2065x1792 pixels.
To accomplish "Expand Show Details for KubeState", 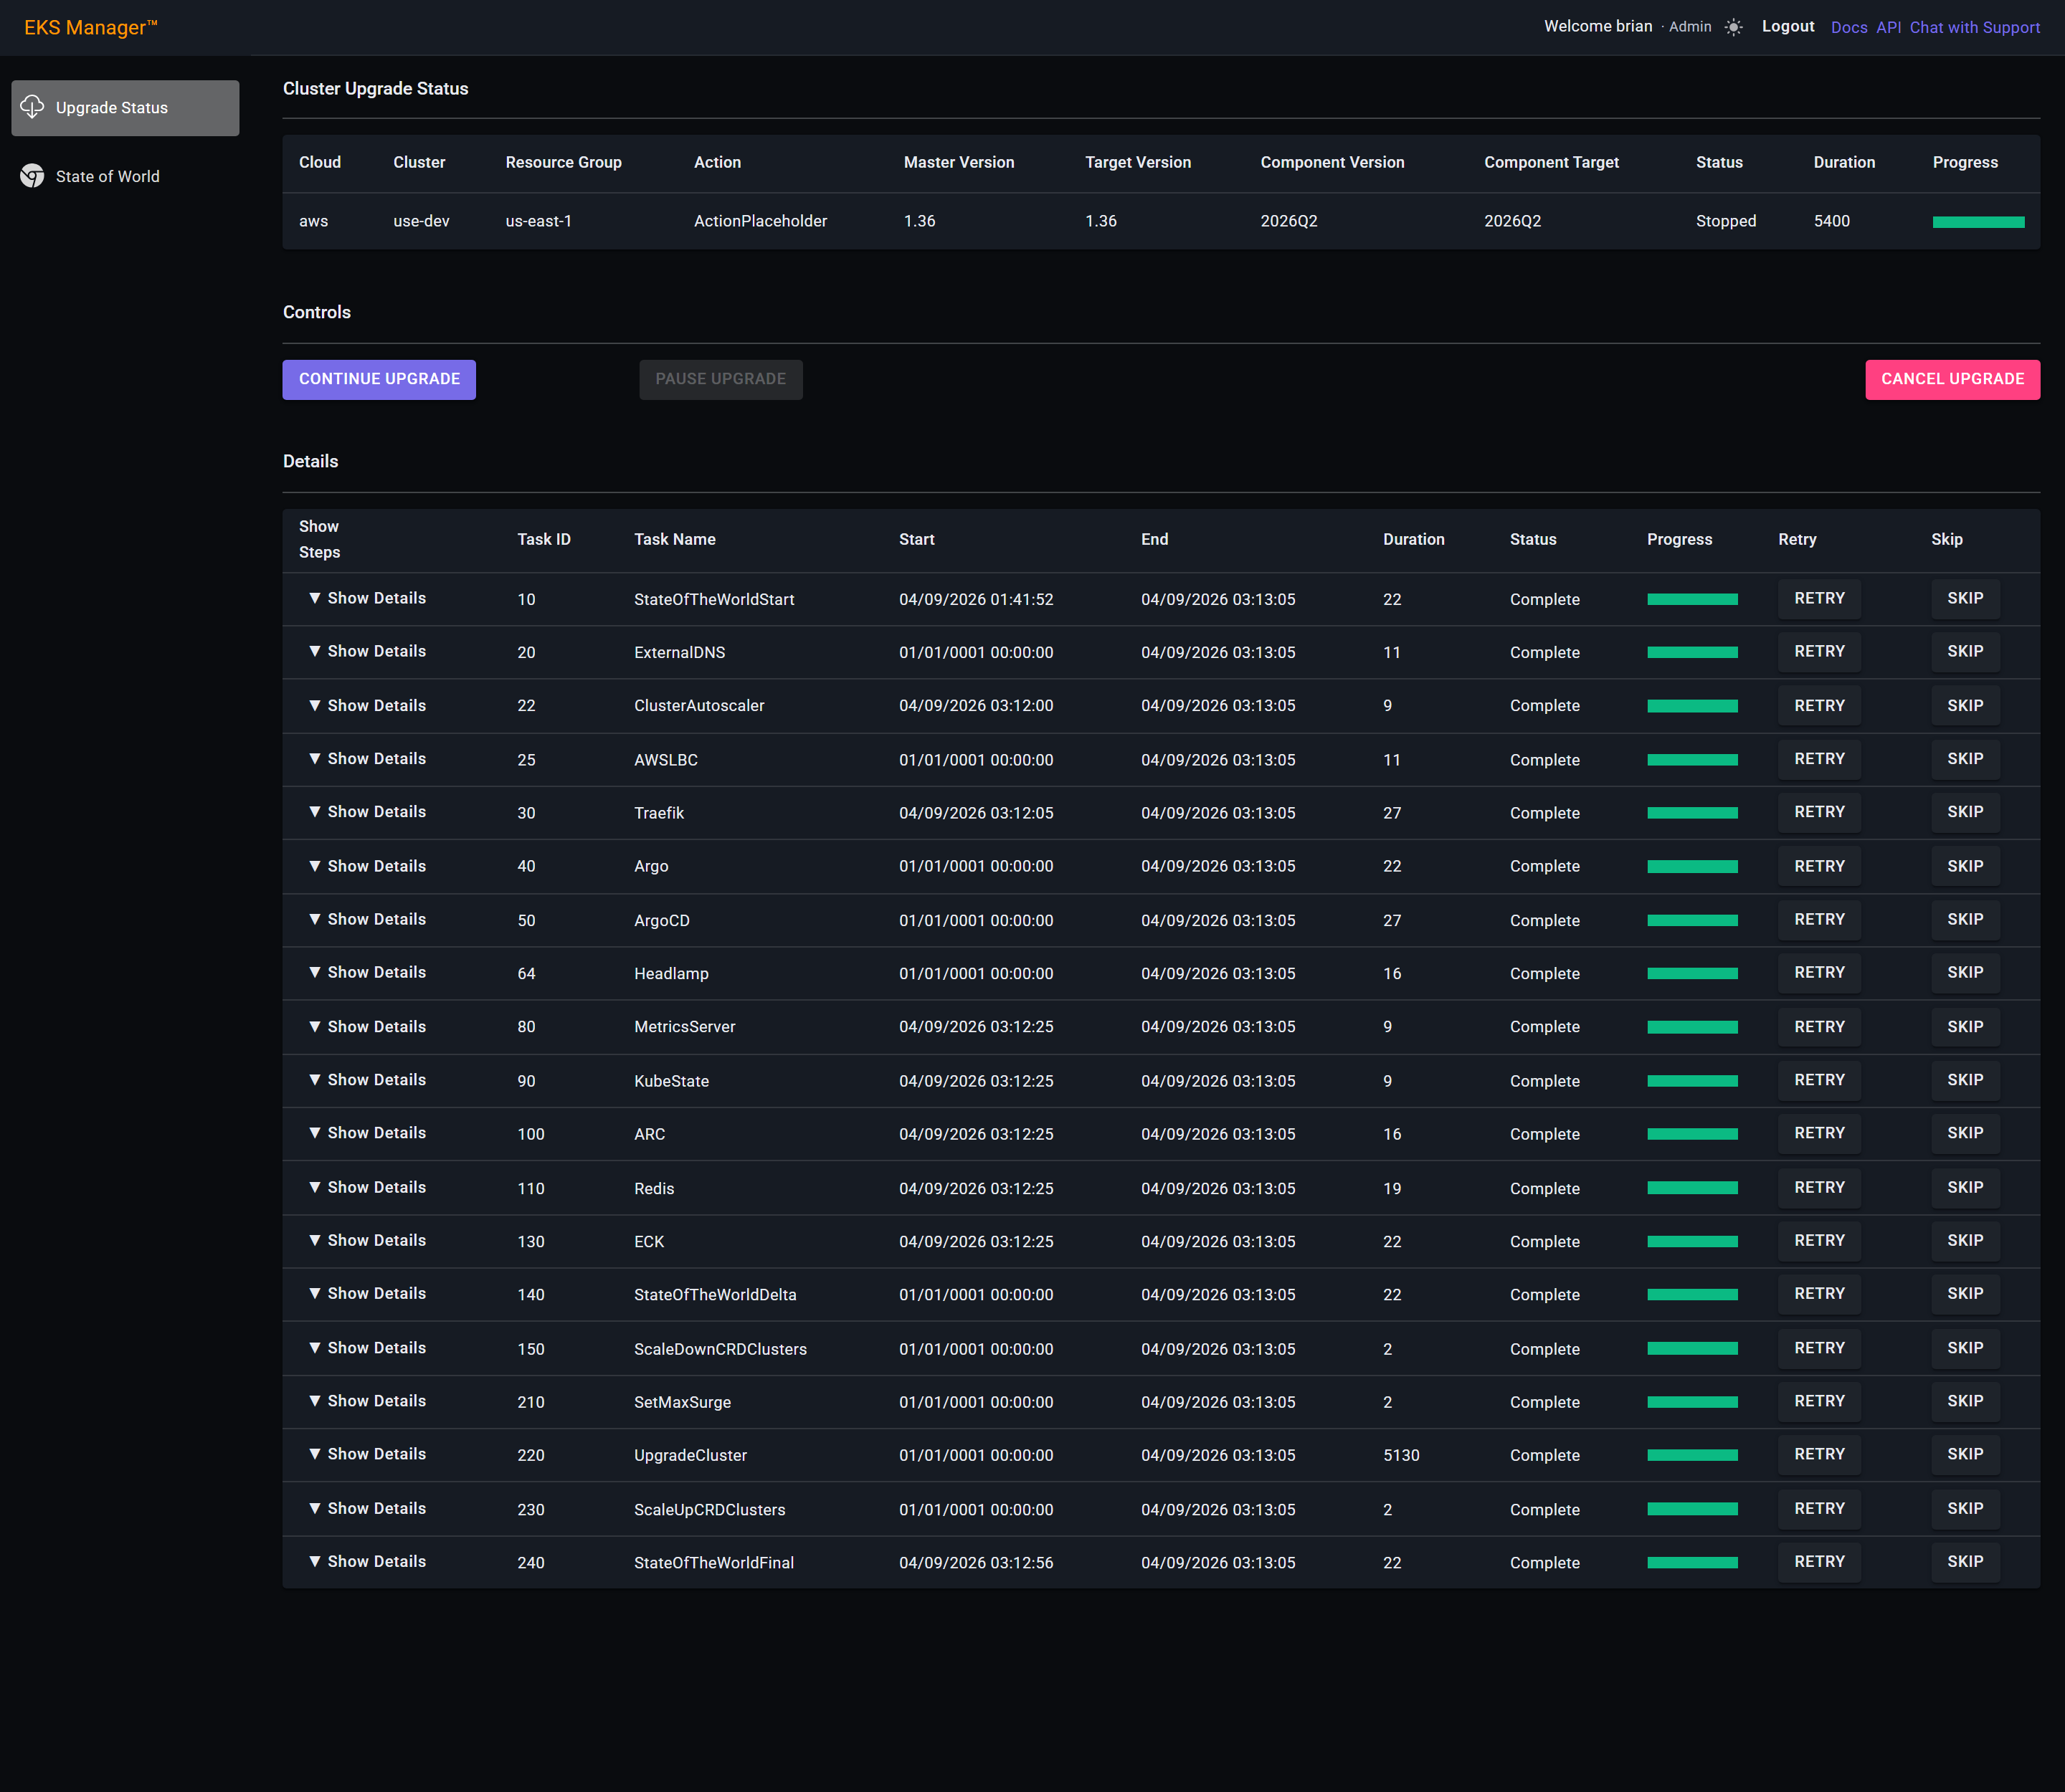I will pos(367,1080).
